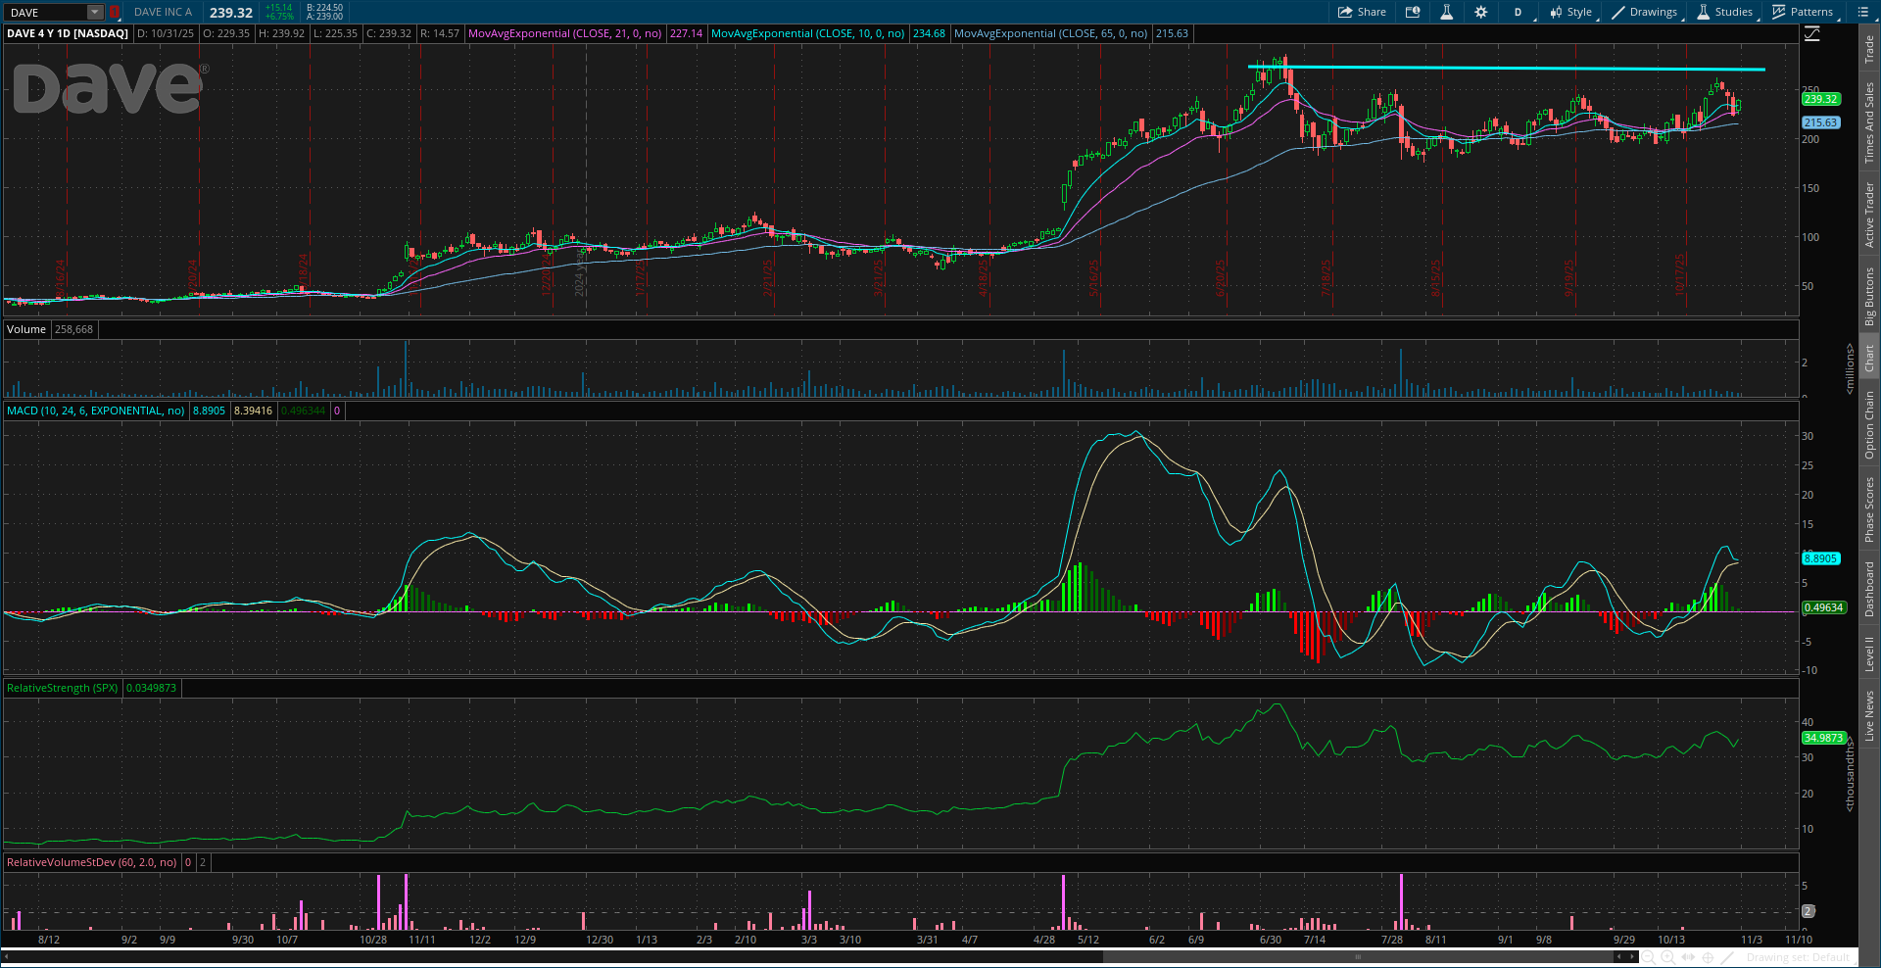1881x968 pixels.
Task: Click the 34.9873 relative strength bubble
Action: pyautogui.click(x=1824, y=738)
